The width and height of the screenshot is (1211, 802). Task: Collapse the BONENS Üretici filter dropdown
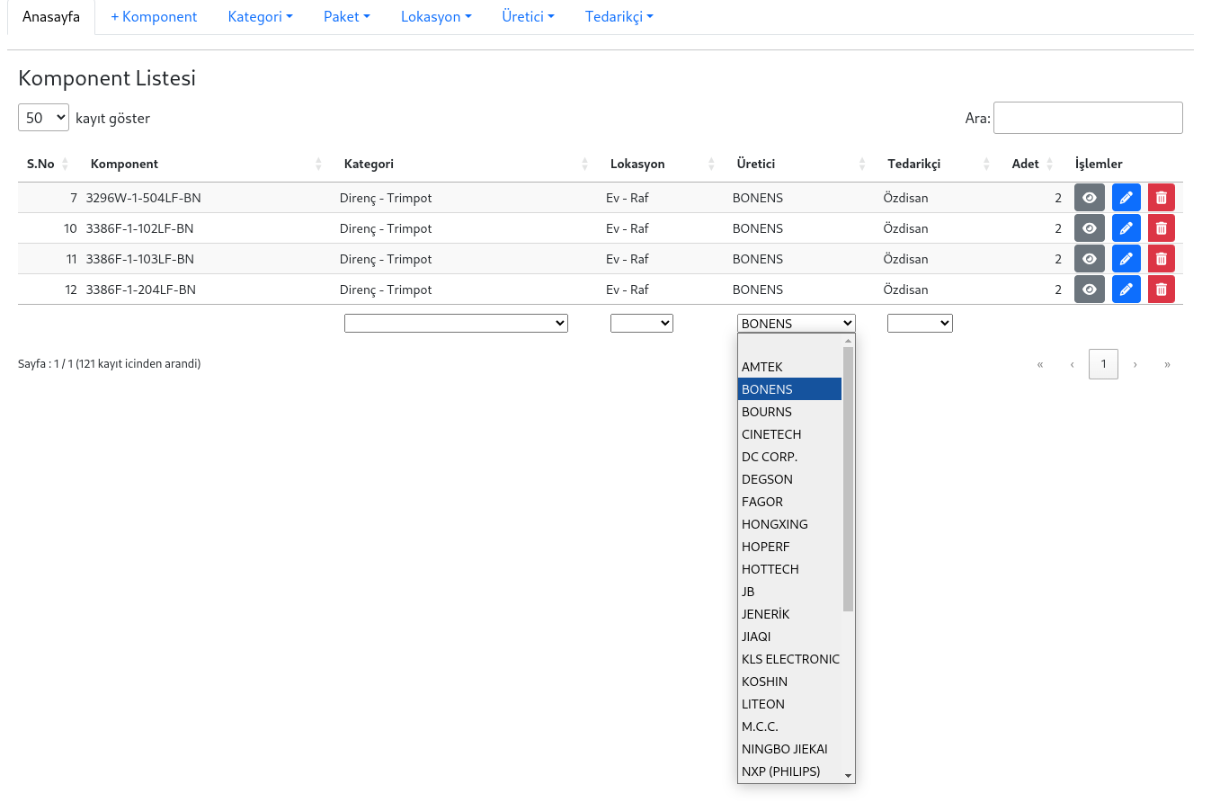point(797,323)
